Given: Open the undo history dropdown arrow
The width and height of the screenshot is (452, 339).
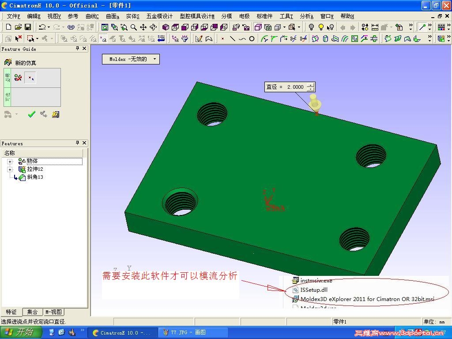Looking at the screenshot, I should [49, 27].
